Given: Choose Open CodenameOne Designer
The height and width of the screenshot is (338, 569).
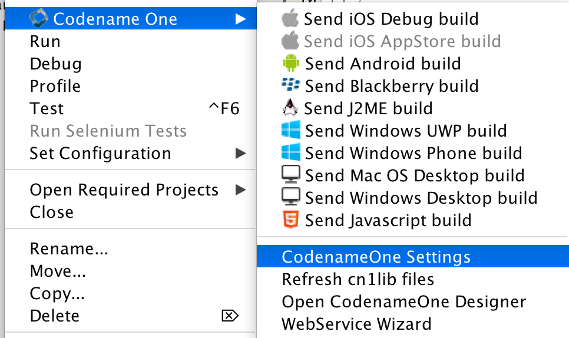Looking at the screenshot, I should [x=403, y=301].
